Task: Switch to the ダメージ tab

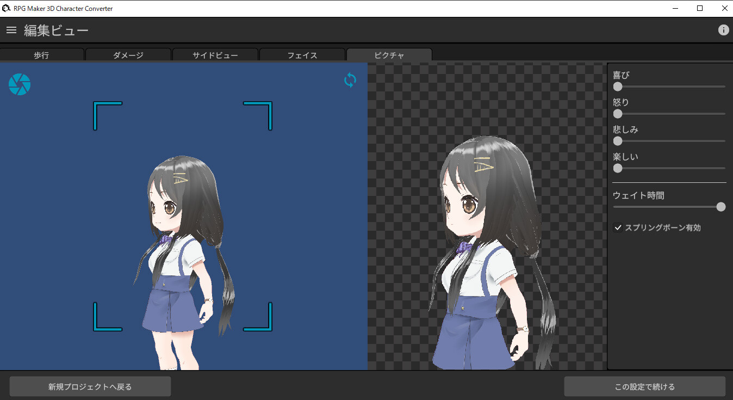Action: [x=128, y=55]
